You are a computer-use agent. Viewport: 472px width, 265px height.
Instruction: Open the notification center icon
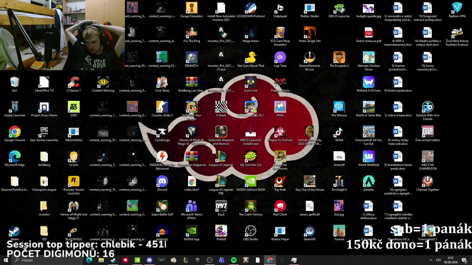(x=465, y=260)
